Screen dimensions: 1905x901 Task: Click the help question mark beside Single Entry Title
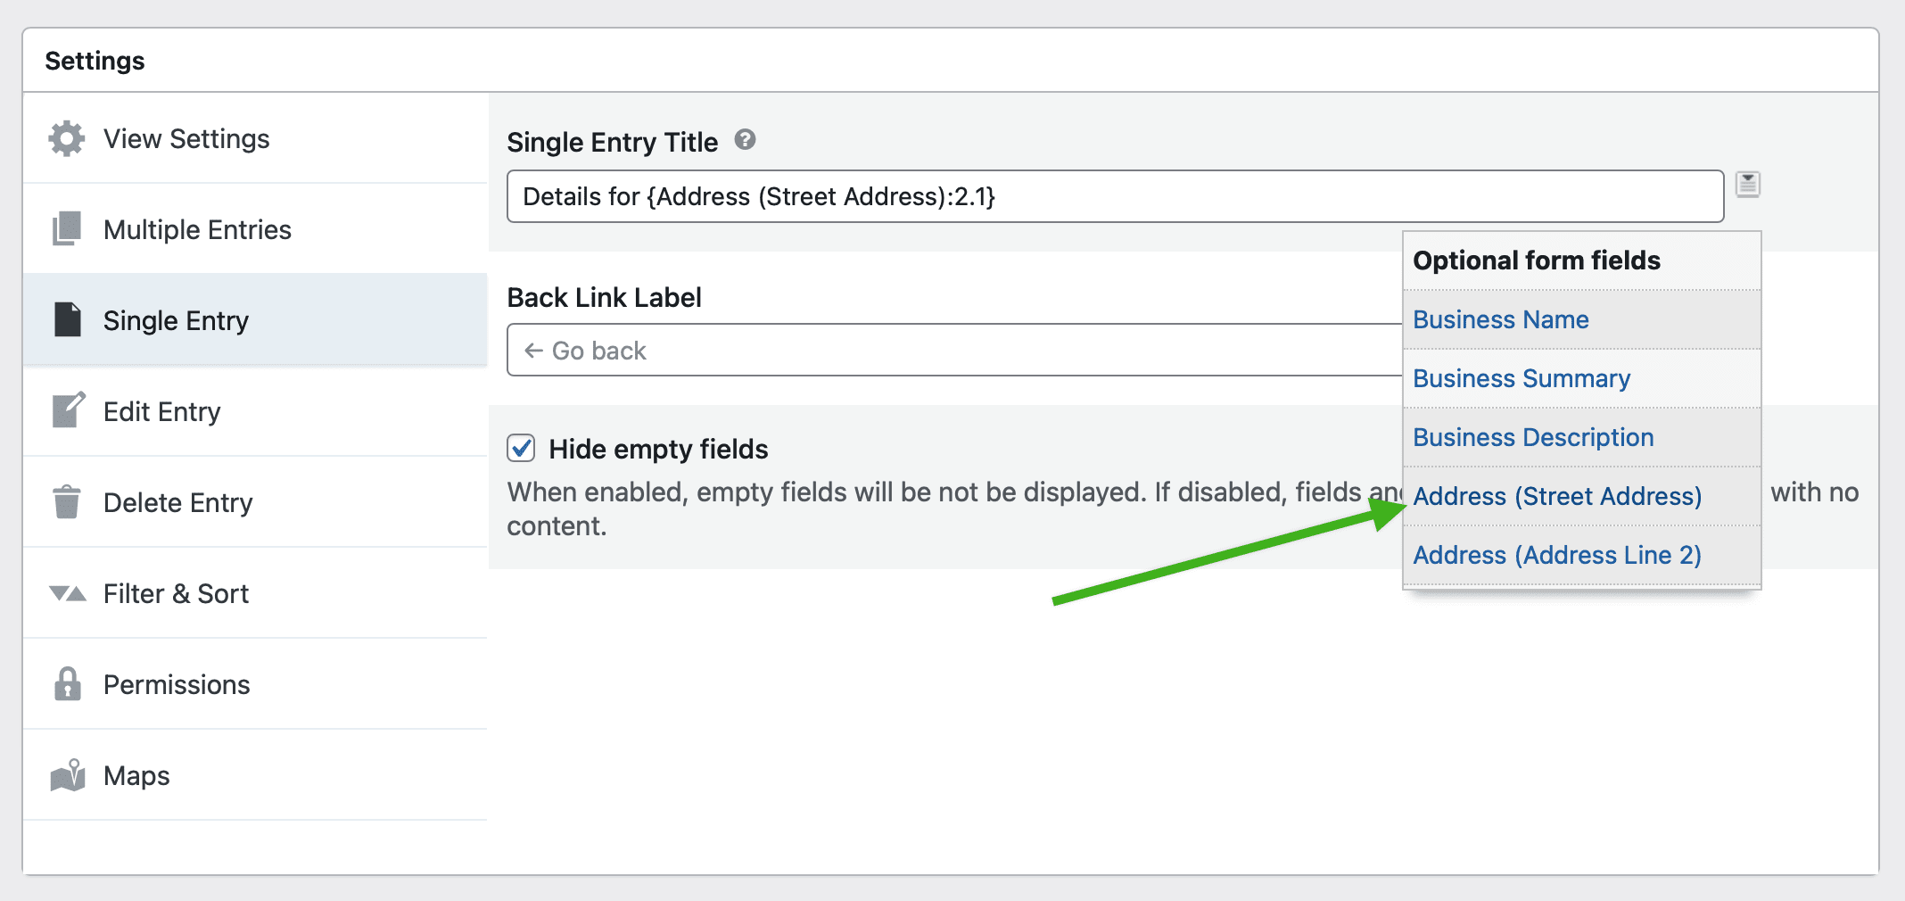click(x=747, y=140)
